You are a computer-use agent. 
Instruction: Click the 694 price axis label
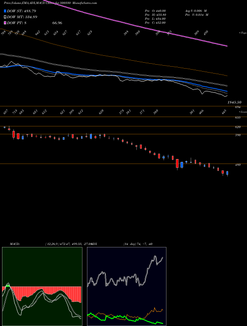238,107
